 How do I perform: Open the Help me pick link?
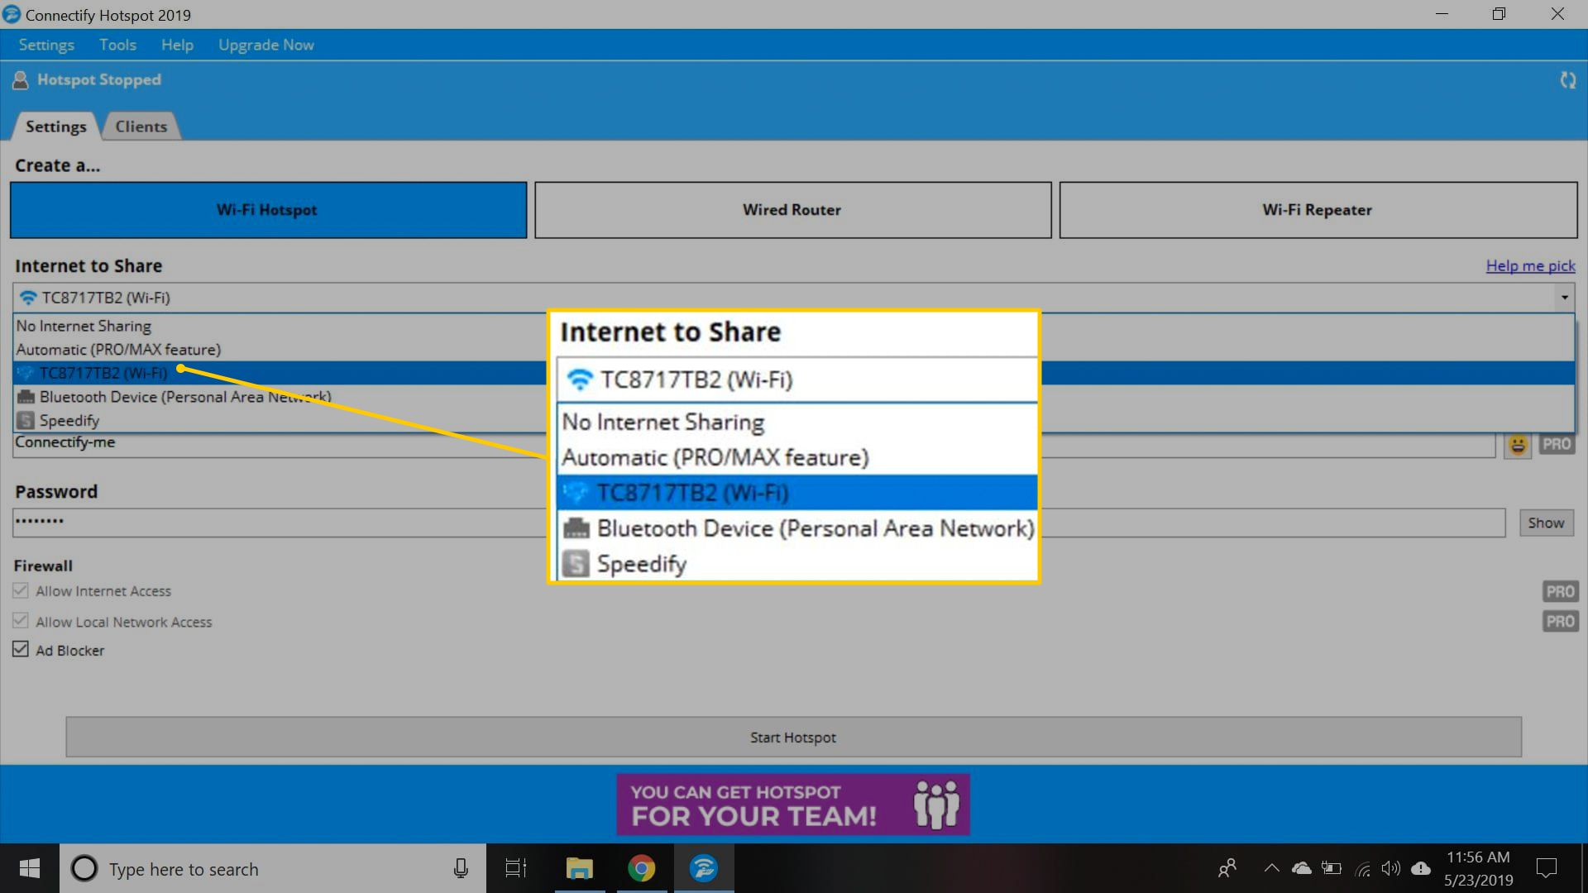1530,265
